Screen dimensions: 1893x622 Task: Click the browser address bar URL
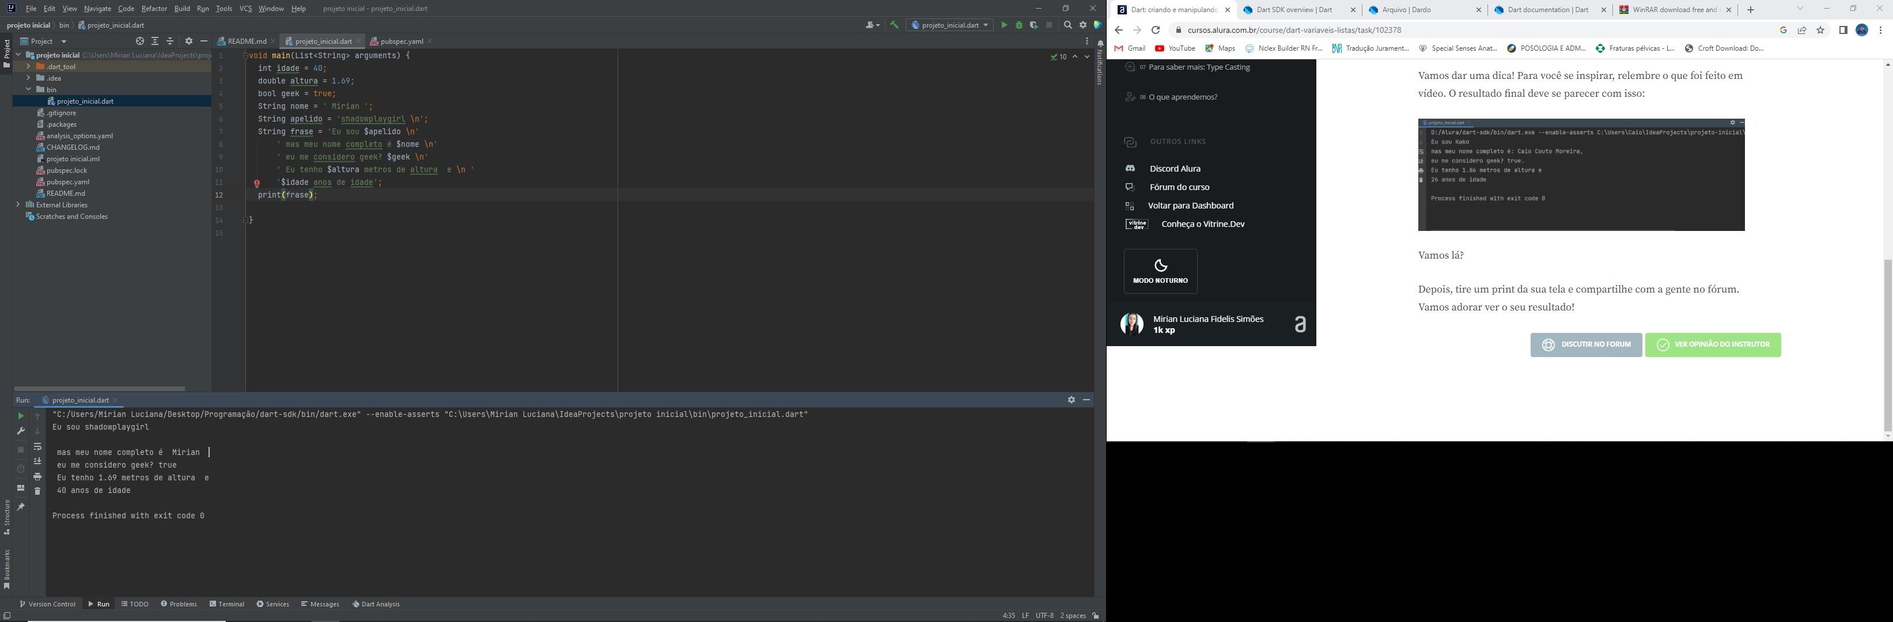(1293, 30)
